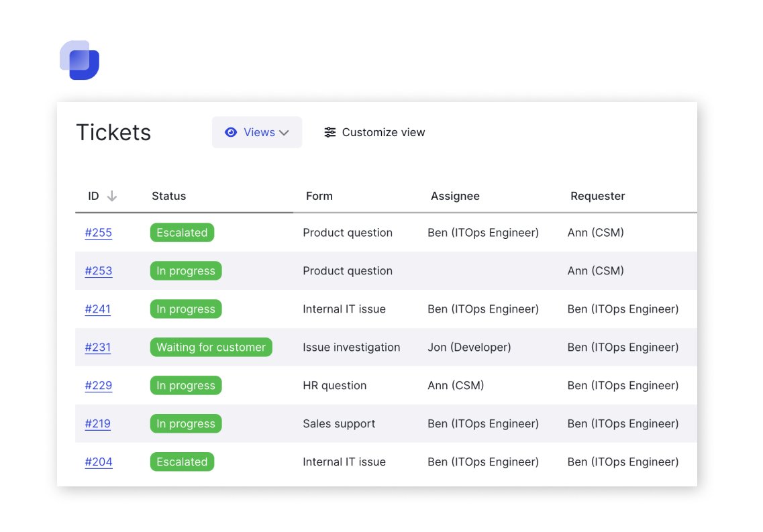Click the eye icon in Views button
The image size is (763, 532).
pyautogui.click(x=231, y=132)
